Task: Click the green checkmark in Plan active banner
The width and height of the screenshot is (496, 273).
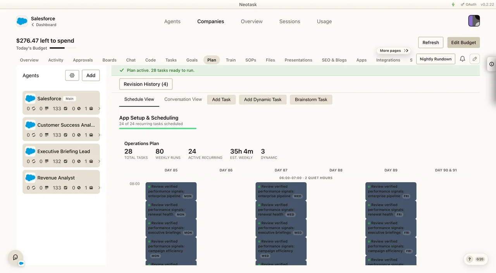Action: click(122, 71)
